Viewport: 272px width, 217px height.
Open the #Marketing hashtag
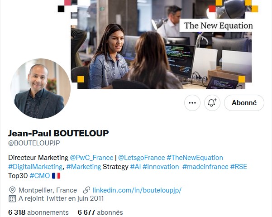pyautogui.click(x=84, y=167)
